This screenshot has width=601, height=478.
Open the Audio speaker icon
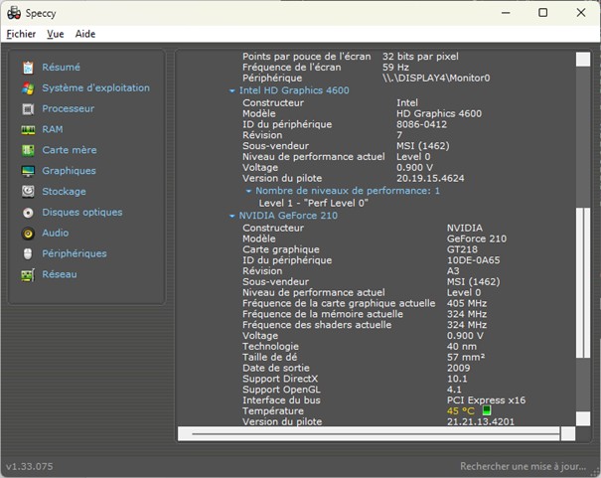[x=27, y=234]
